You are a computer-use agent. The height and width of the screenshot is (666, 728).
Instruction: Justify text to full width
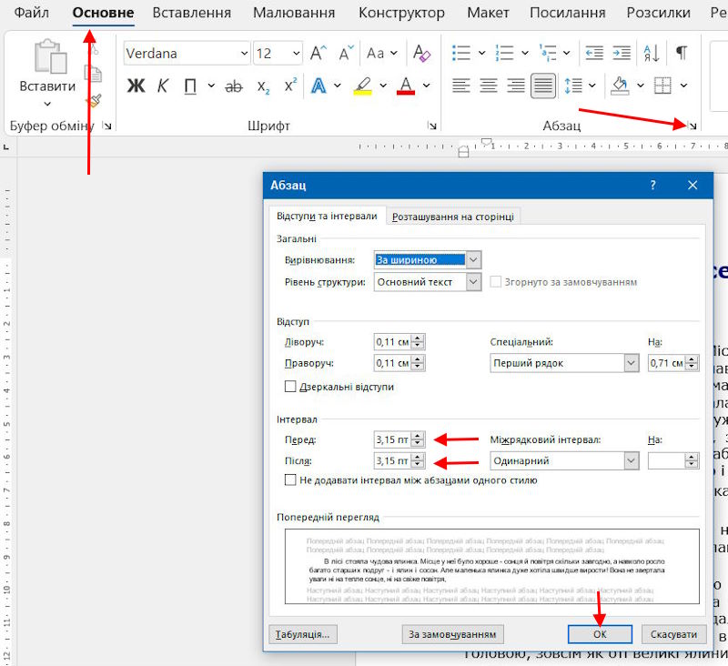click(543, 86)
